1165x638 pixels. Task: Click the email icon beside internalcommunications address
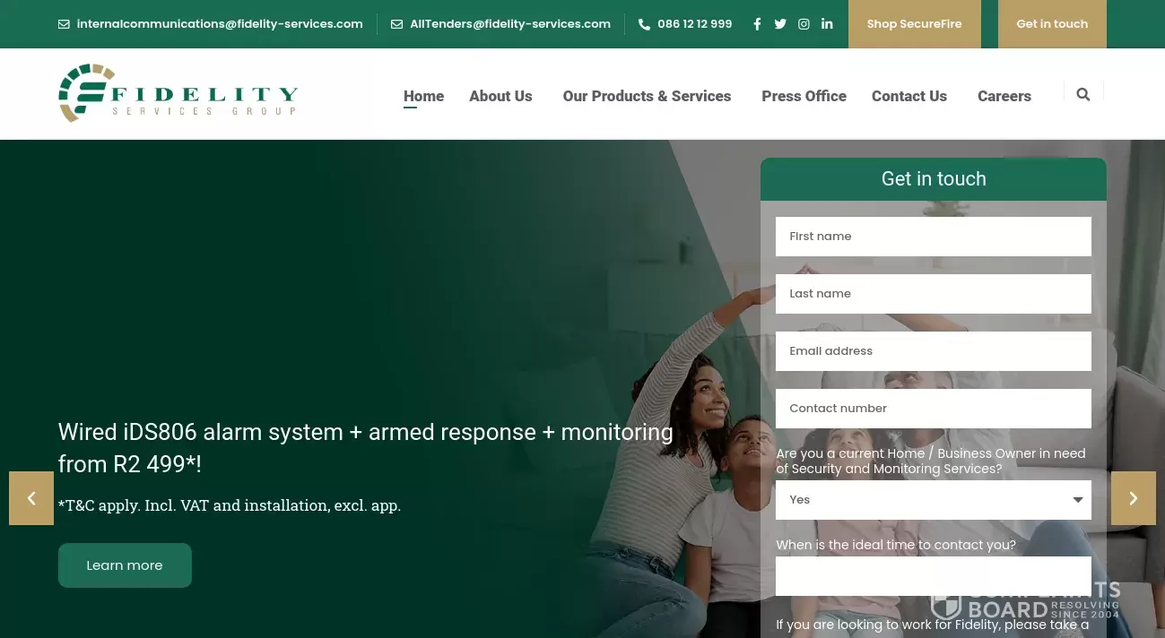(64, 24)
